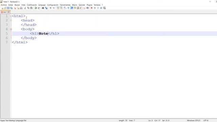217x122 pixels.
Task: Open the Lenguaje menu
Action: tap(42, 5)
